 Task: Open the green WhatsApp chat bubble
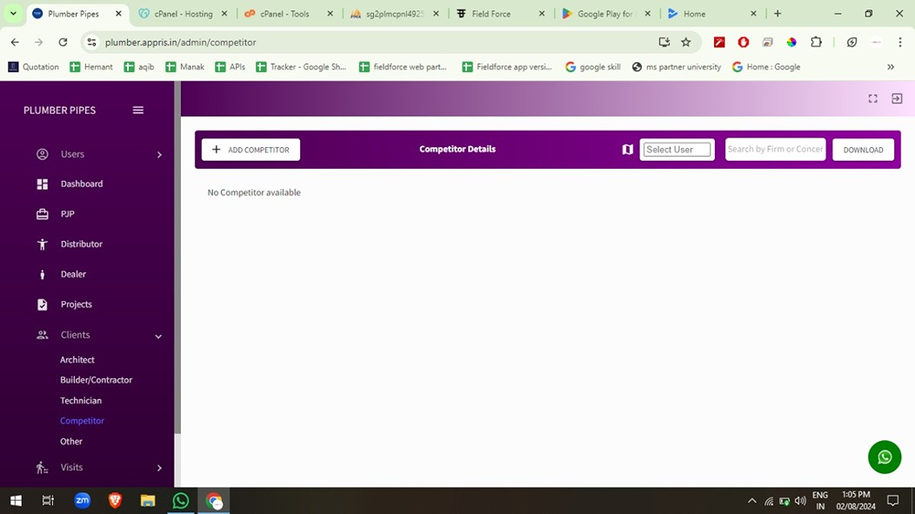tap(884, 457)
